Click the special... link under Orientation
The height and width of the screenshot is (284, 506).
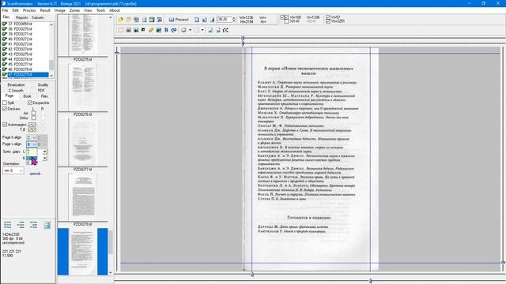36,174
